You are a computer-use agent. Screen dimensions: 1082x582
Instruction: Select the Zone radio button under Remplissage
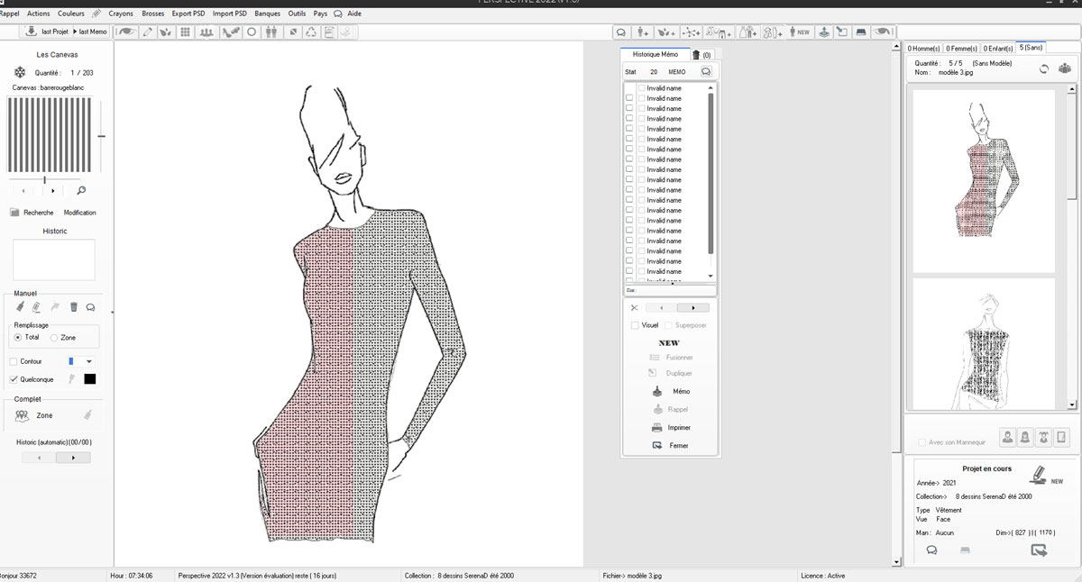(54, 337)
